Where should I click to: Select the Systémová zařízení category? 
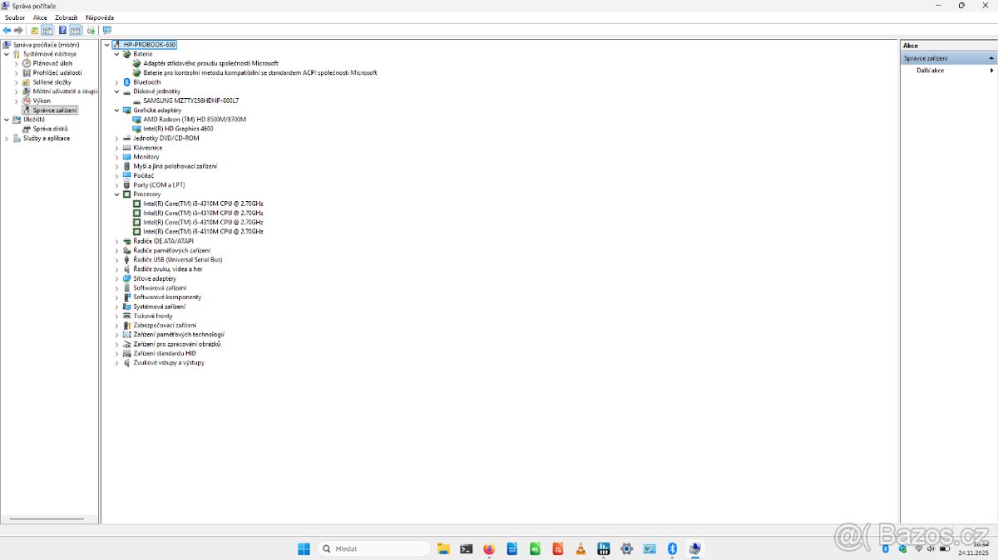coord(159,307)
